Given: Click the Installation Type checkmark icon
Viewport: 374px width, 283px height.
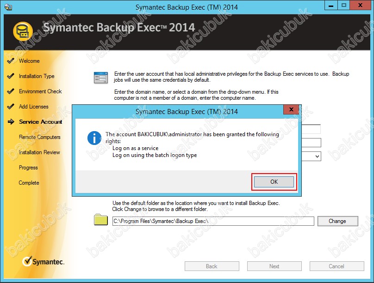Looking at the screenshot, I should pos(11,76).
